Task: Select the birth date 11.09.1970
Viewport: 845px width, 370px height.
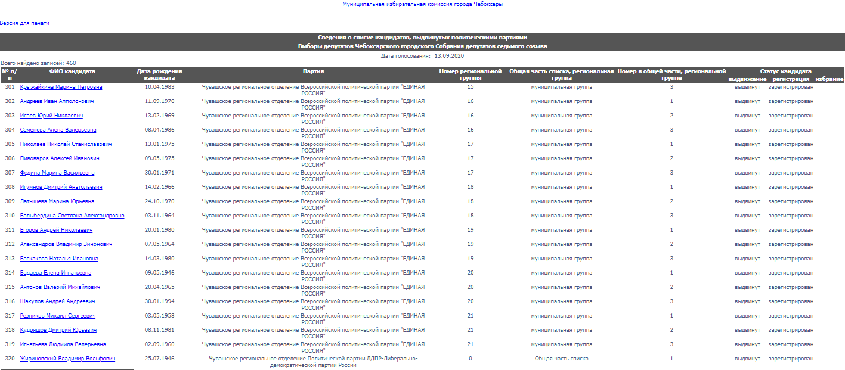Action: tap(159, 101)
